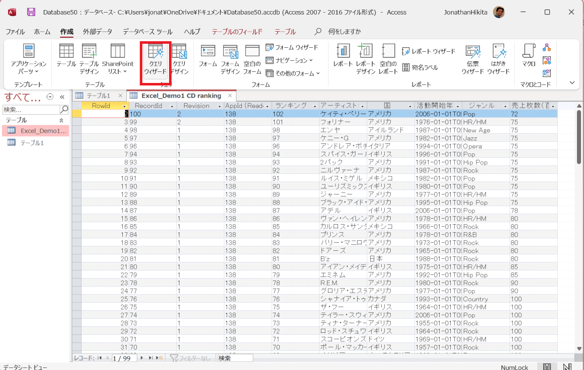The height and width of the screenshot is (370, 584).
Task: Expand その他のフォーム dropdown
Action: 293,73
